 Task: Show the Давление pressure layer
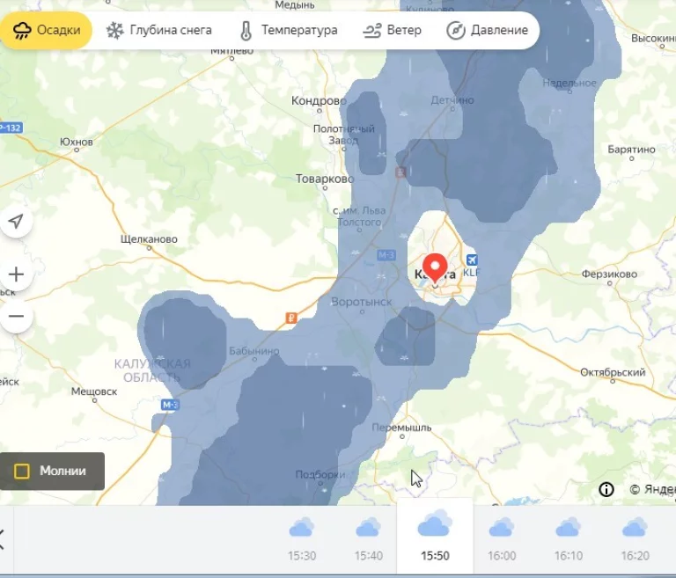pyautogui.click(x=488, y=31)
